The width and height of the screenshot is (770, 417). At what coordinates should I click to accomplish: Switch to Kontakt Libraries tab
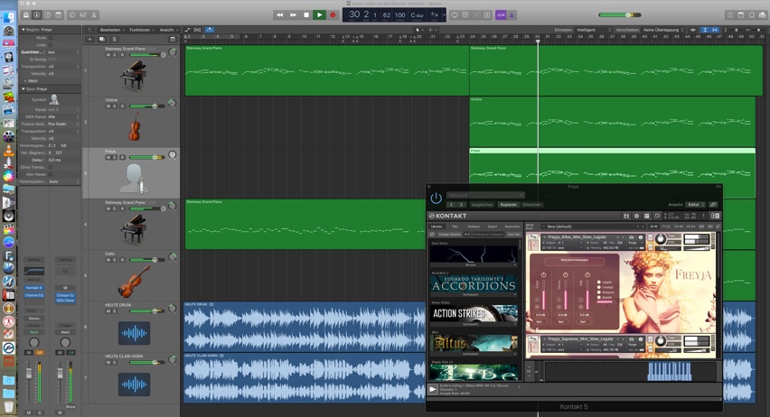click(437, 227)
